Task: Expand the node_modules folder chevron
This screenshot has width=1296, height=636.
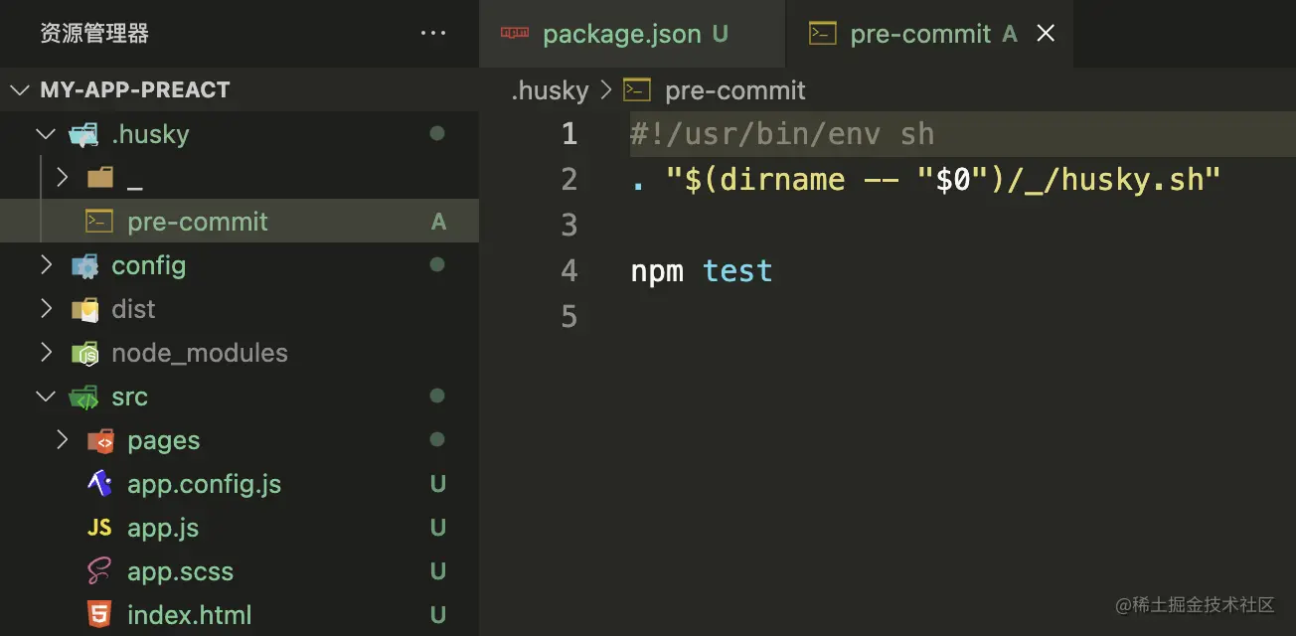Action: (46, 353)
